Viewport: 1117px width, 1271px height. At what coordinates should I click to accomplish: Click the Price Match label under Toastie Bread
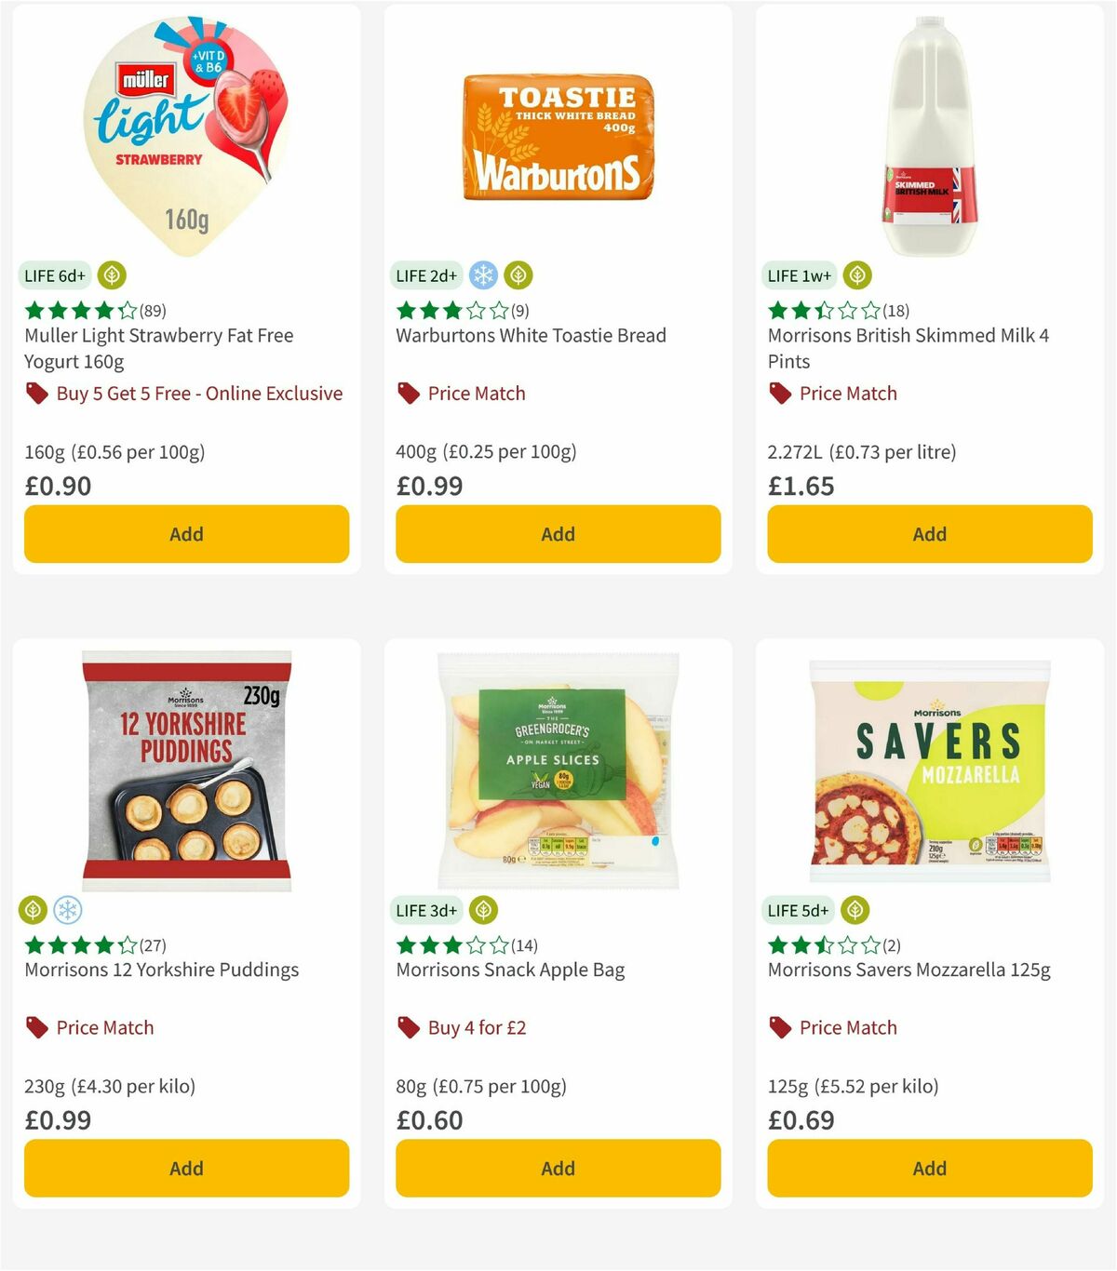[476, 393]
